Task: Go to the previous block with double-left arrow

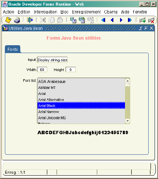Action: pyautogui.click(x=103, y=20)
